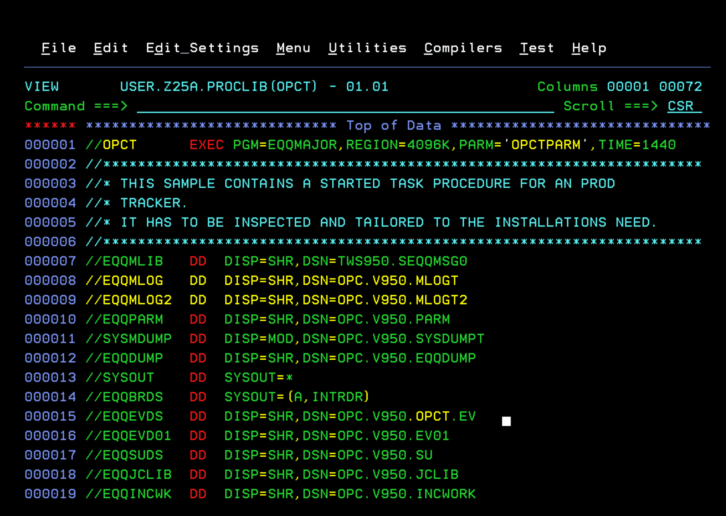Click the VIEW mode indicator
Image resolution: width=726 pixels, height=516 pixels.
click(42, 86)
